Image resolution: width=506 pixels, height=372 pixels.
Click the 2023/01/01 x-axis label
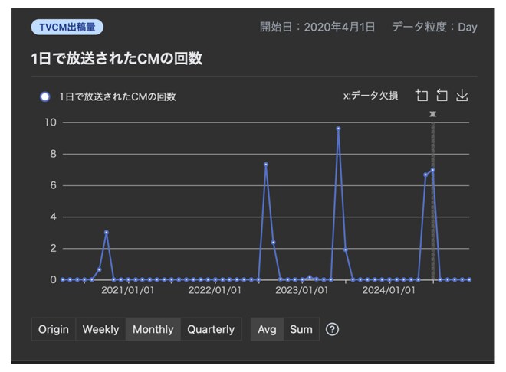click(302, 290)
